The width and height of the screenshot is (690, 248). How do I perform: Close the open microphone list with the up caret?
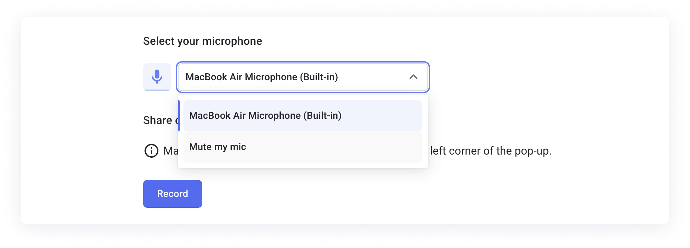tap(413, 77)
